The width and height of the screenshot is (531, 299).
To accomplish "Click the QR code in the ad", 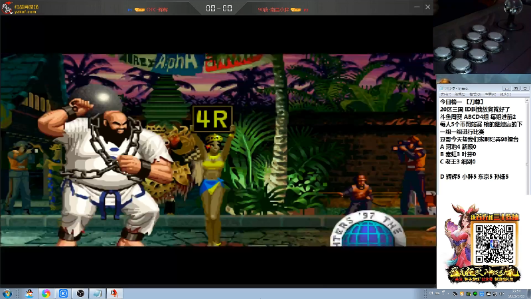I will coord(494,244).
